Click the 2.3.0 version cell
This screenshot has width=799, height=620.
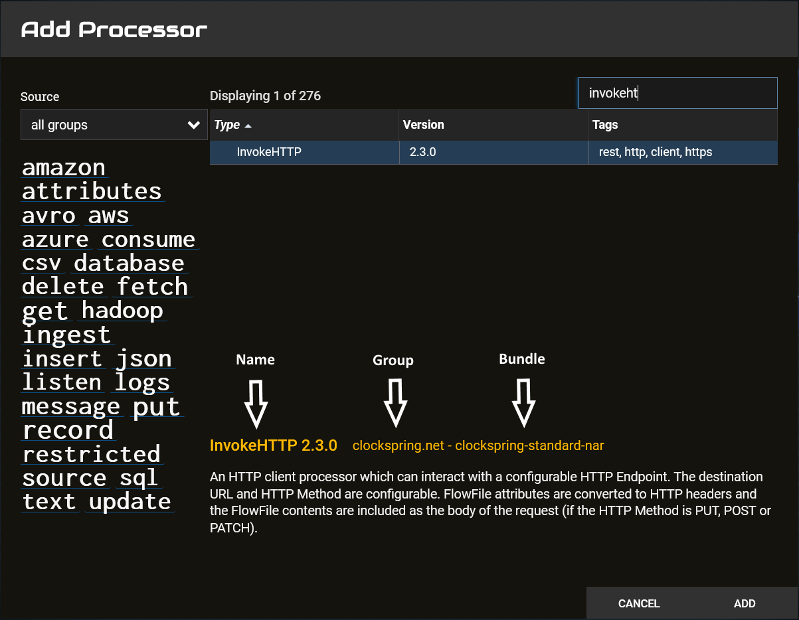(493, 152)
